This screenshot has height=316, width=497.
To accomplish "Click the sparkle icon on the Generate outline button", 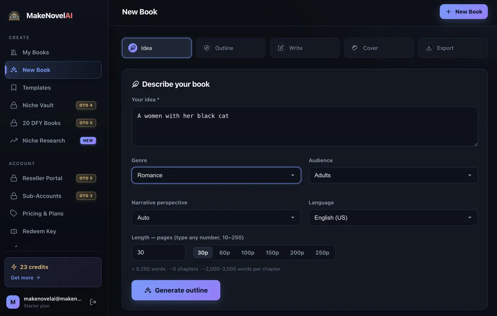I will (148, 290).
